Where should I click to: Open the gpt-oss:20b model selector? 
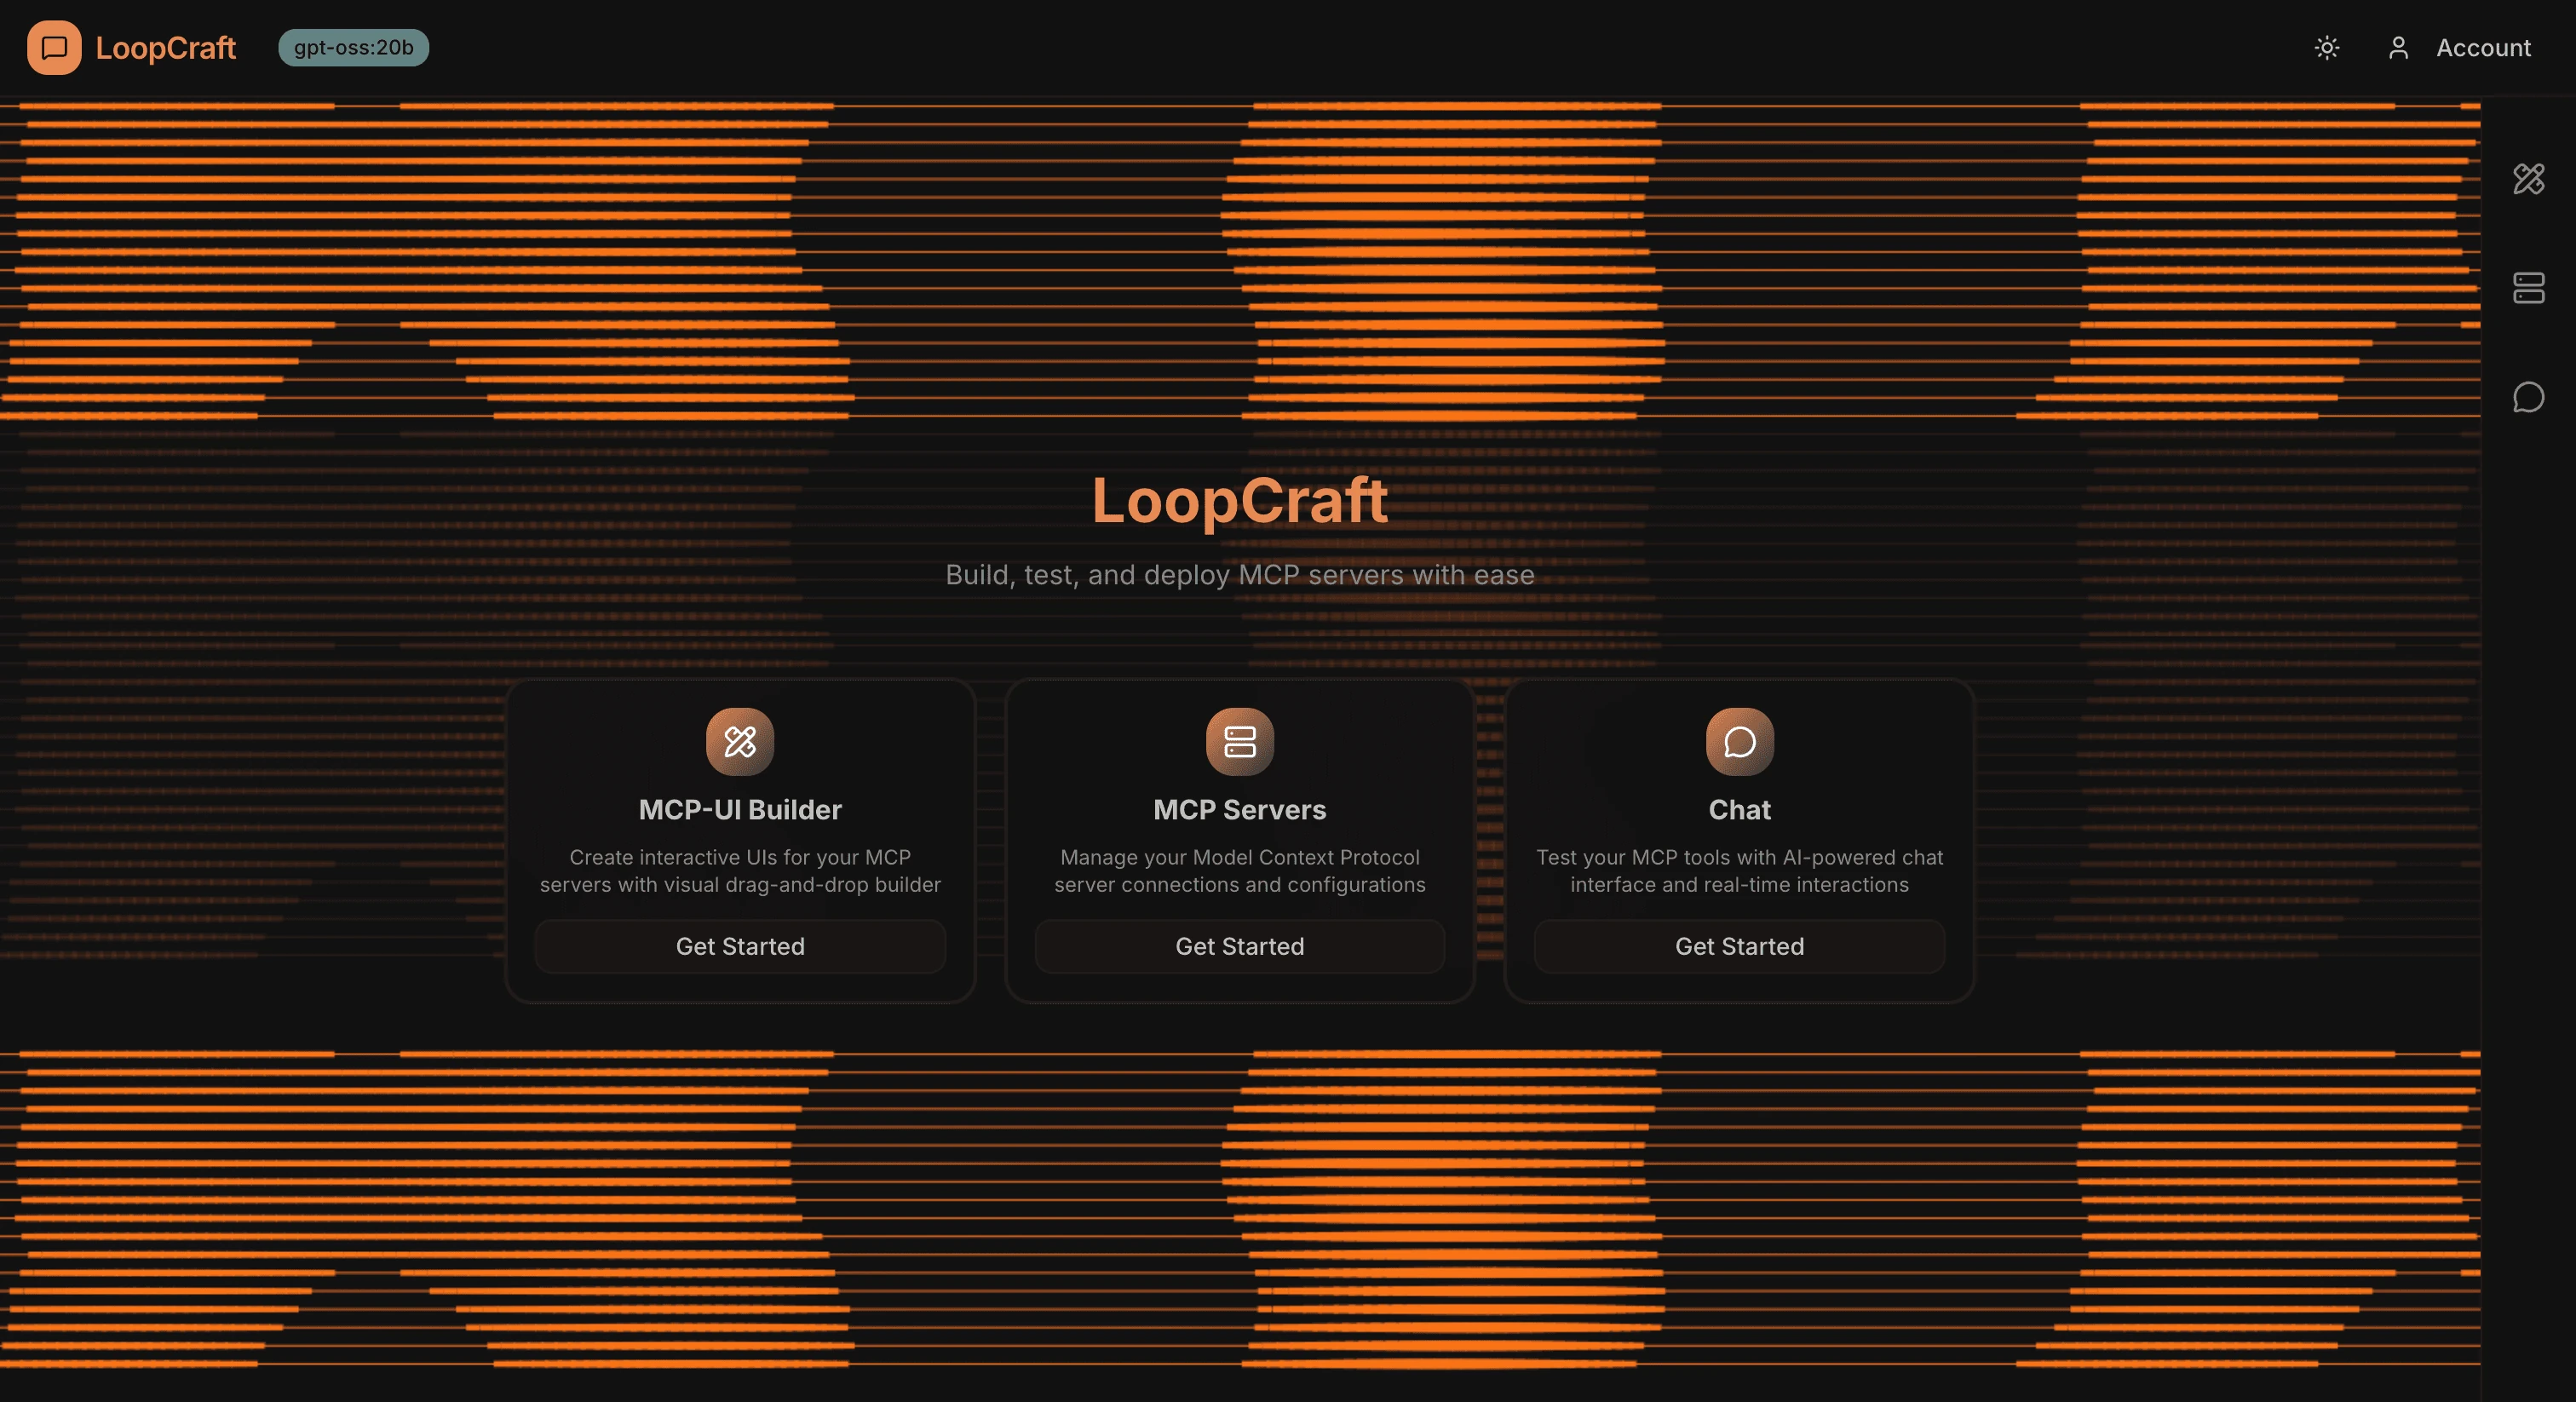[353, 47]
